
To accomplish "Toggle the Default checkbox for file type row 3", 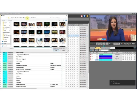I will click(x=97, y=58).
